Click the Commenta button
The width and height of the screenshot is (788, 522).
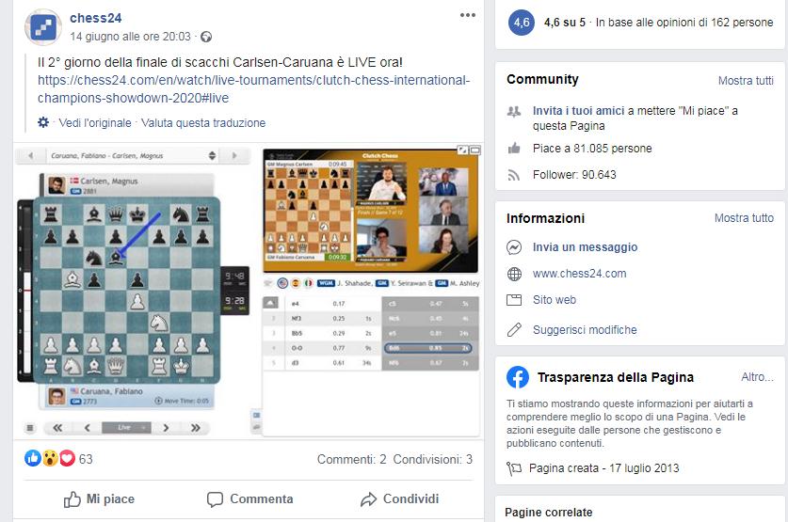pos(249,498)
